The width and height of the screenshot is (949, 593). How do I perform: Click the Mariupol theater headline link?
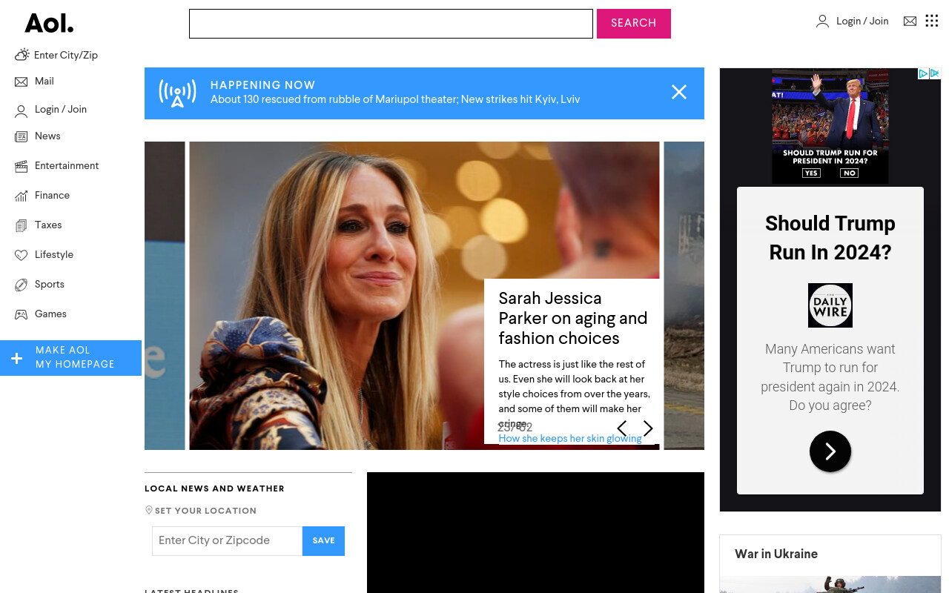[x=395, y=99]
